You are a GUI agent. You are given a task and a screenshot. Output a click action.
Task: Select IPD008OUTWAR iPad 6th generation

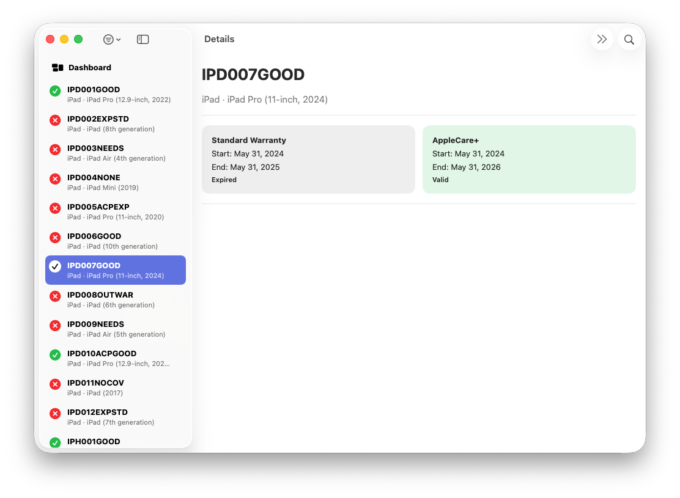coord(116,299)
